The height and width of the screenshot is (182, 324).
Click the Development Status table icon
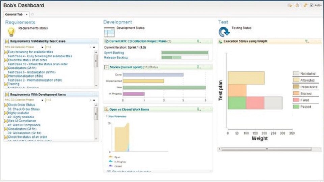click(x=109, y=32)
